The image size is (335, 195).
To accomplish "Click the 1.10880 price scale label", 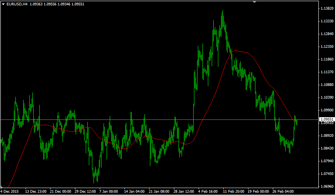I will pos(327,85).
